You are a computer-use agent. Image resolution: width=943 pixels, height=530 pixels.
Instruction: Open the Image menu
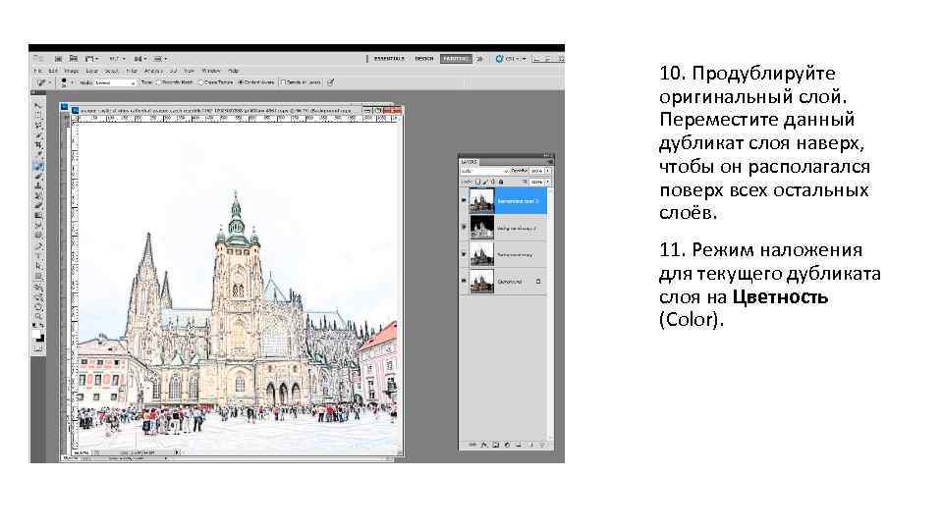click(x=69, y=71)
